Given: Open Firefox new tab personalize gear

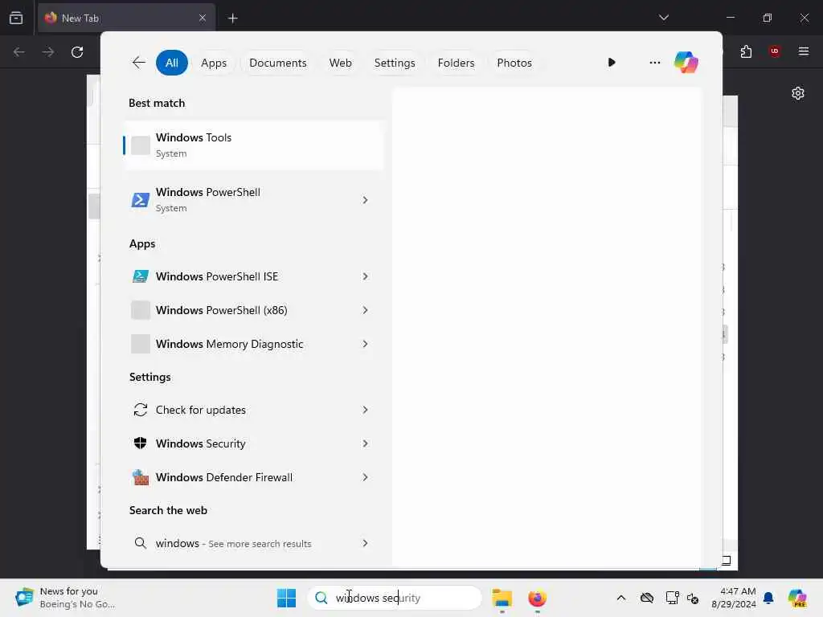Looking at the screenshot, I should pyautogui.click(x=798, y=93).
